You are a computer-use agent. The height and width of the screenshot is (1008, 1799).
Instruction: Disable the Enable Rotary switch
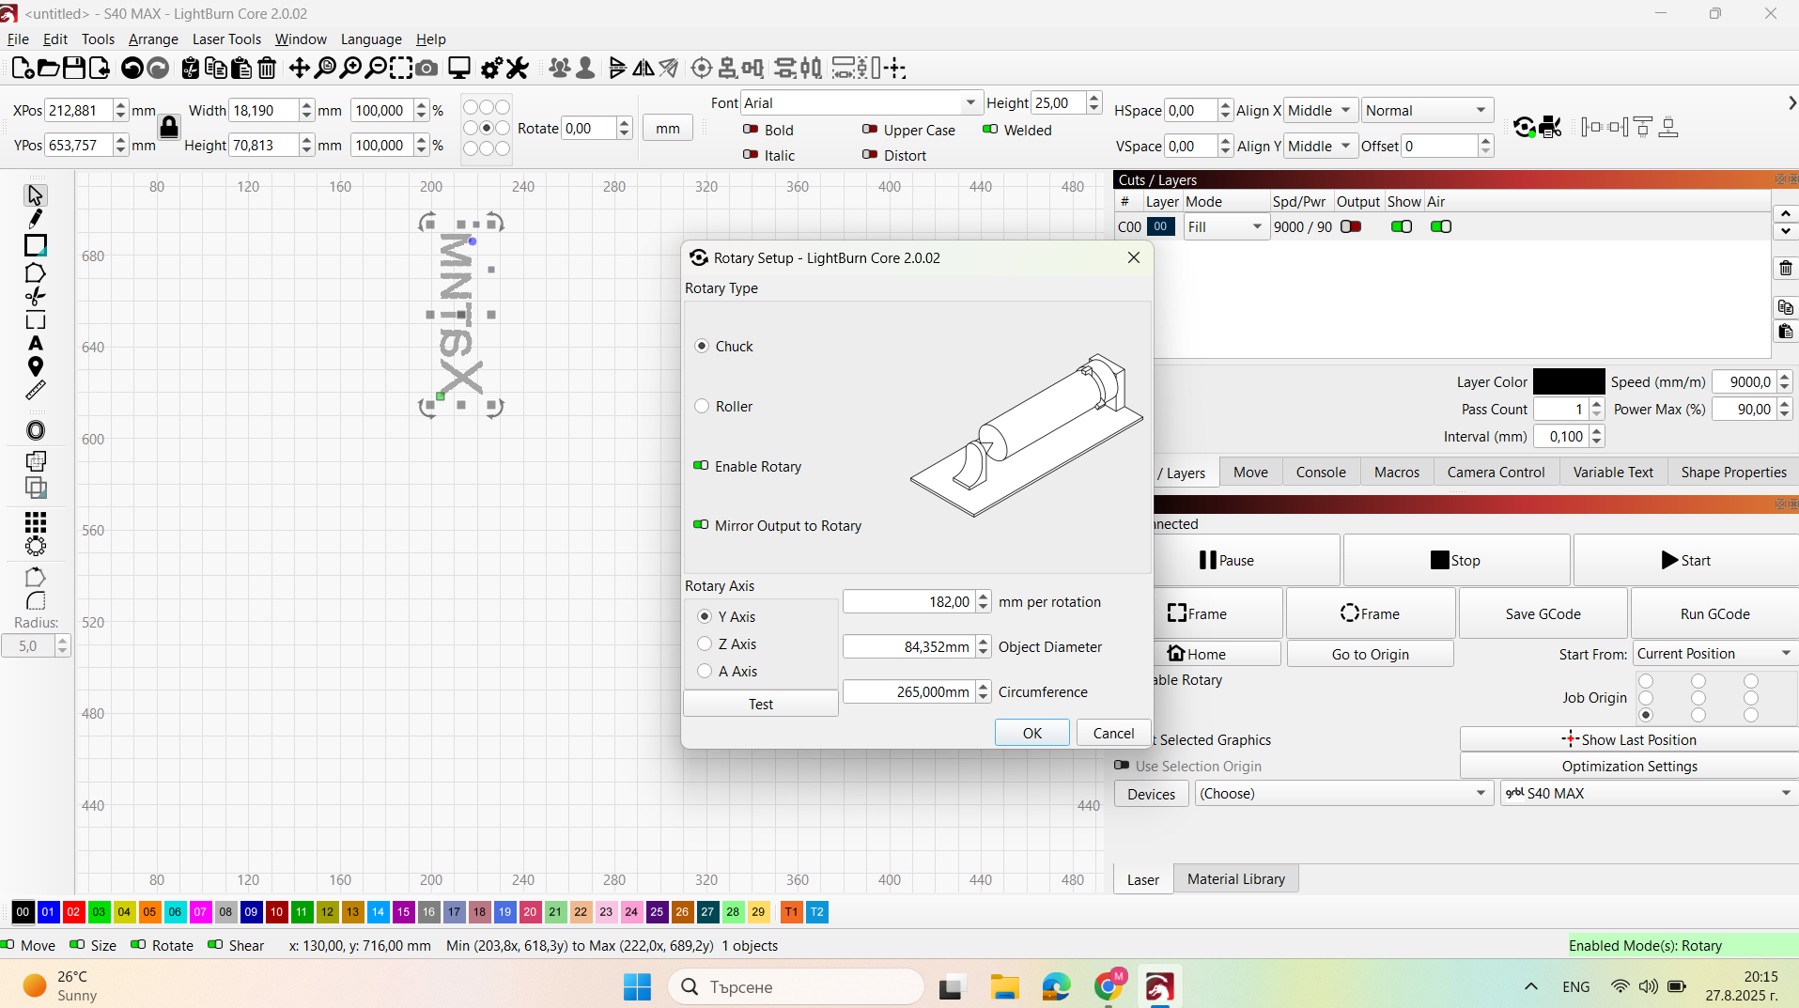pyautogui.click(x=701, y=466)
